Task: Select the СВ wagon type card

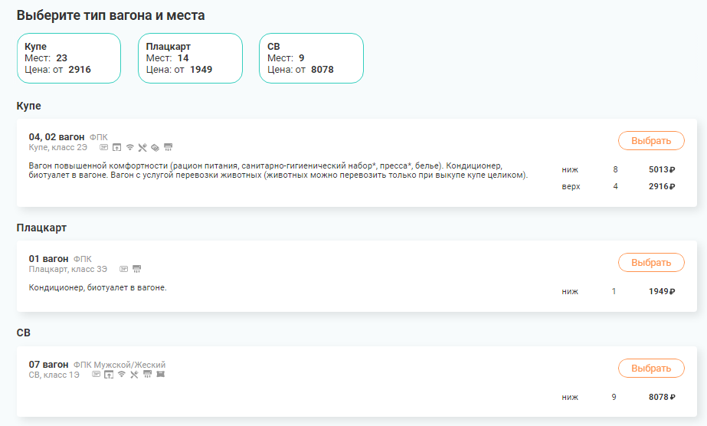Action: pyautogui.click(x=311, y=58)
